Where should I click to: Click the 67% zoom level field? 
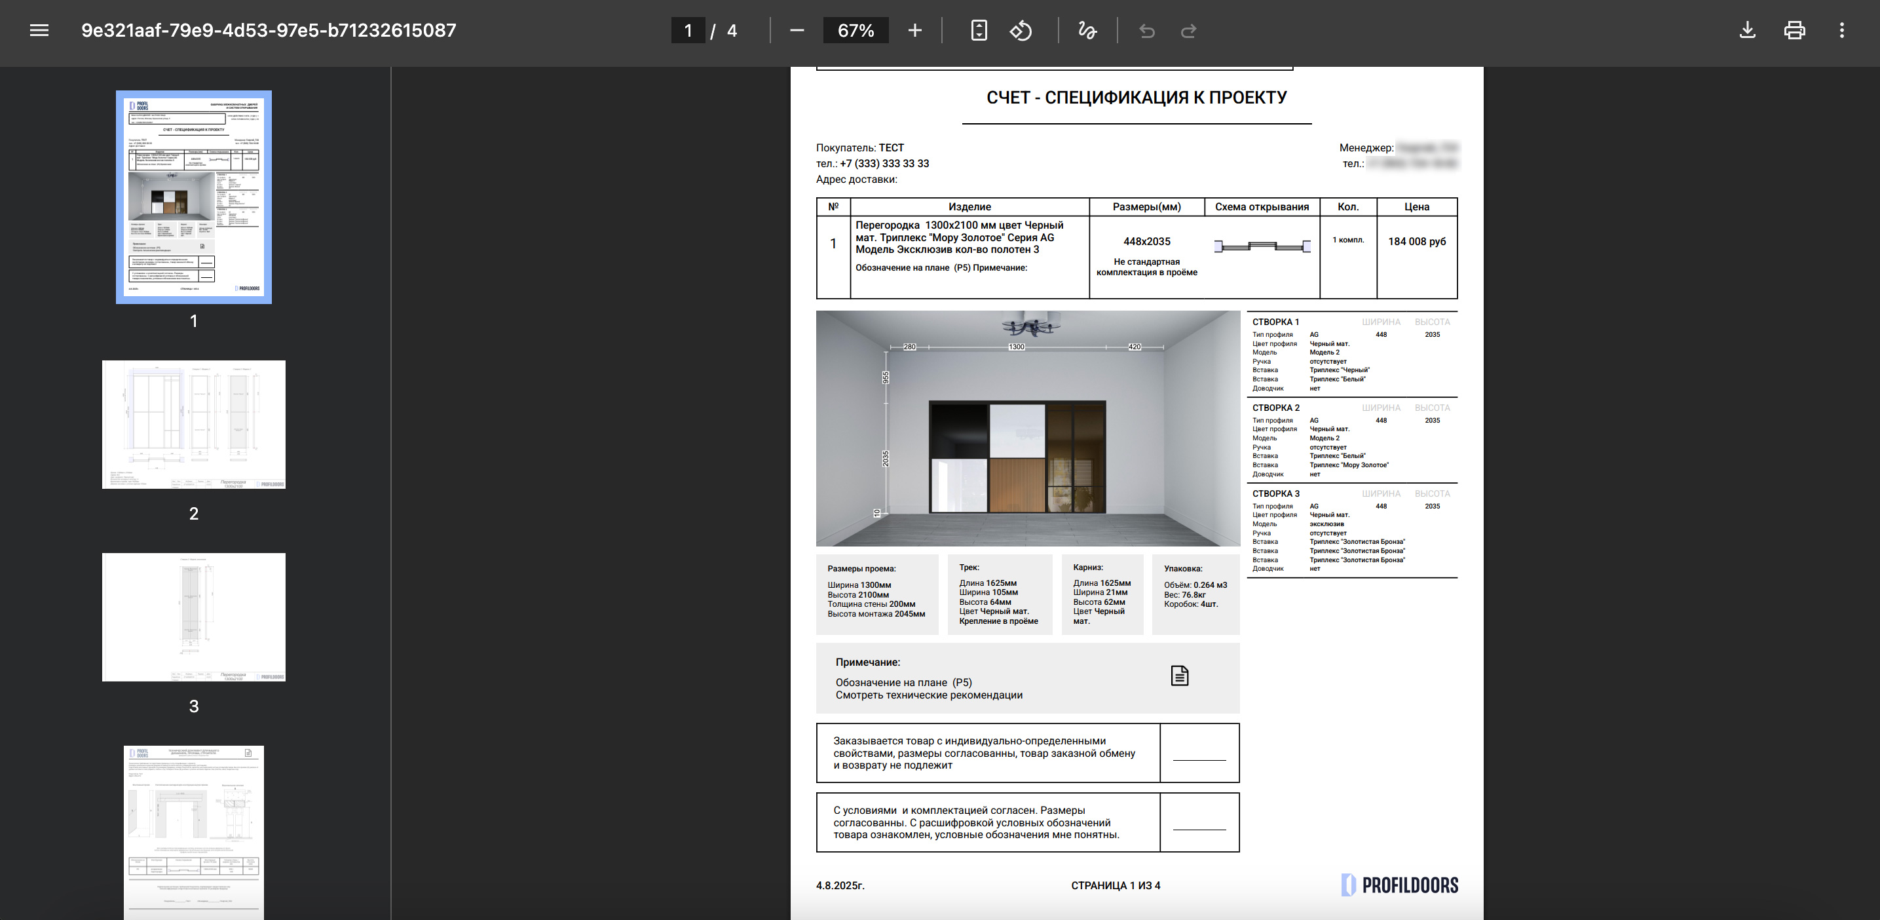(855, 31)
